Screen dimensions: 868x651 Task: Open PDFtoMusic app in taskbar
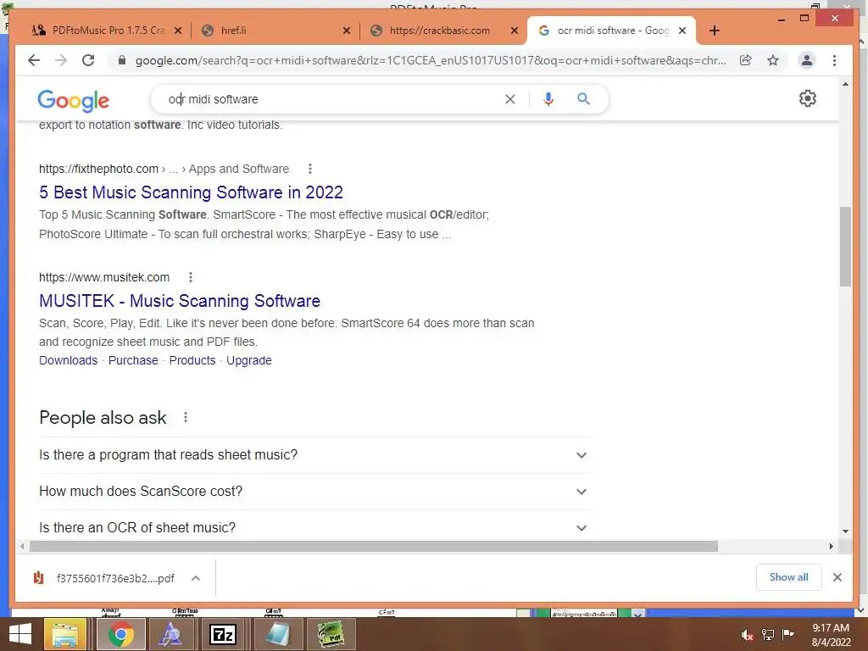(x=330, y=634)
